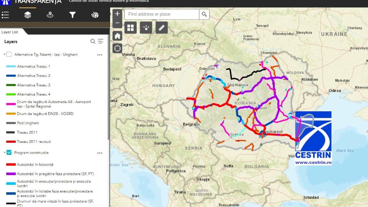Collapse the Alternative Tg. Neamț group
The image size is (368, 207).
(x=4, y=54)
